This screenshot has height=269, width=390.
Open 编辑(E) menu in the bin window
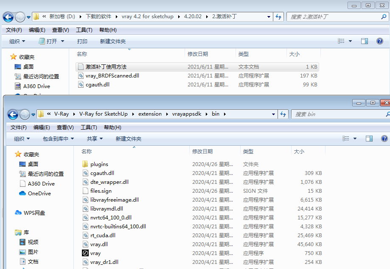(x=42, y=128)
